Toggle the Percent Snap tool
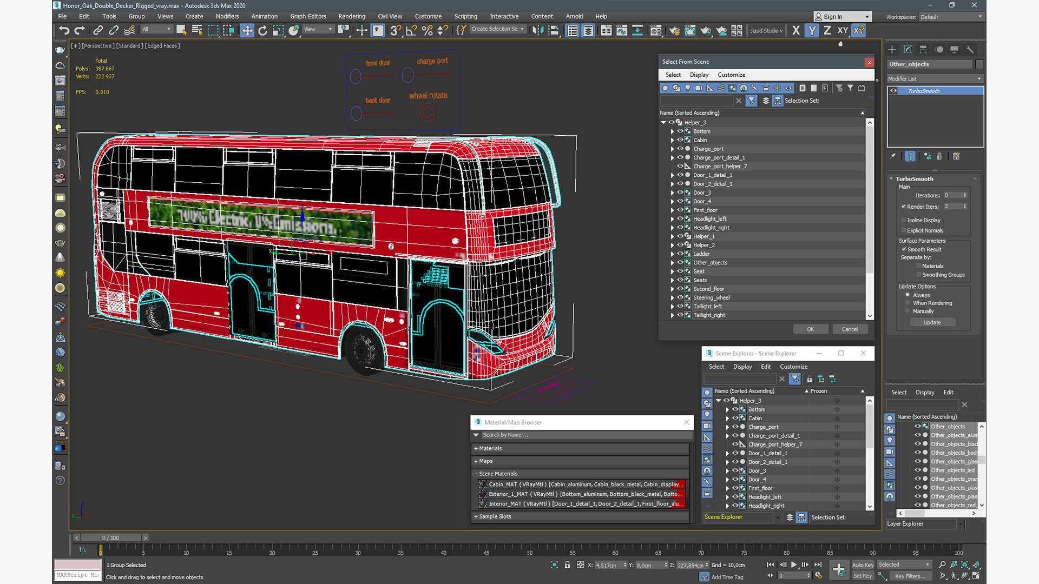This screenshot has height=584, width=1039. [x=427, y=30]
